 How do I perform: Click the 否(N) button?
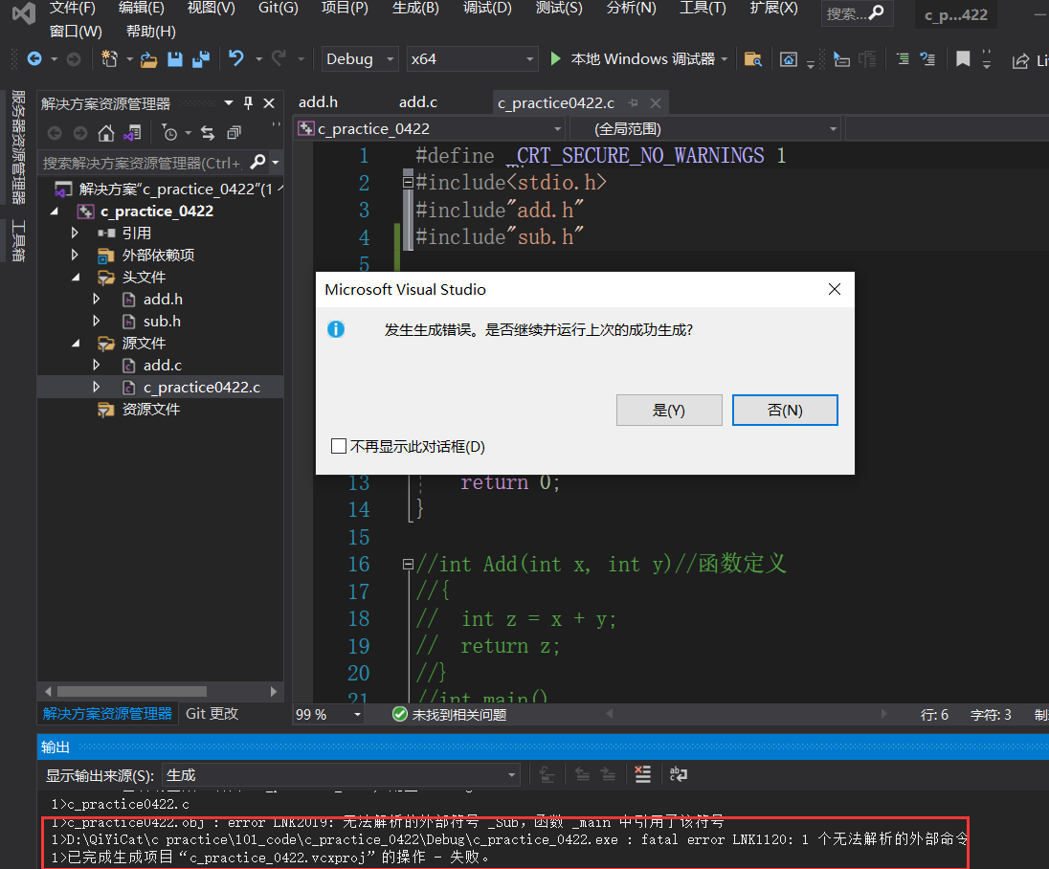coord(785,410)
